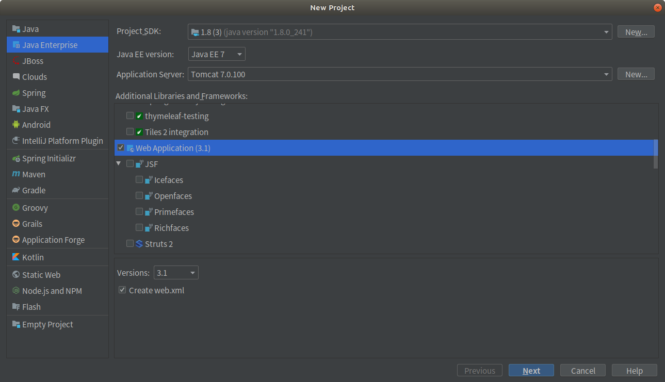Image resolution: width=665 pixels, height=382 pixels.
Task: Select the Maven project type icon
Action: tap(17, 174)
